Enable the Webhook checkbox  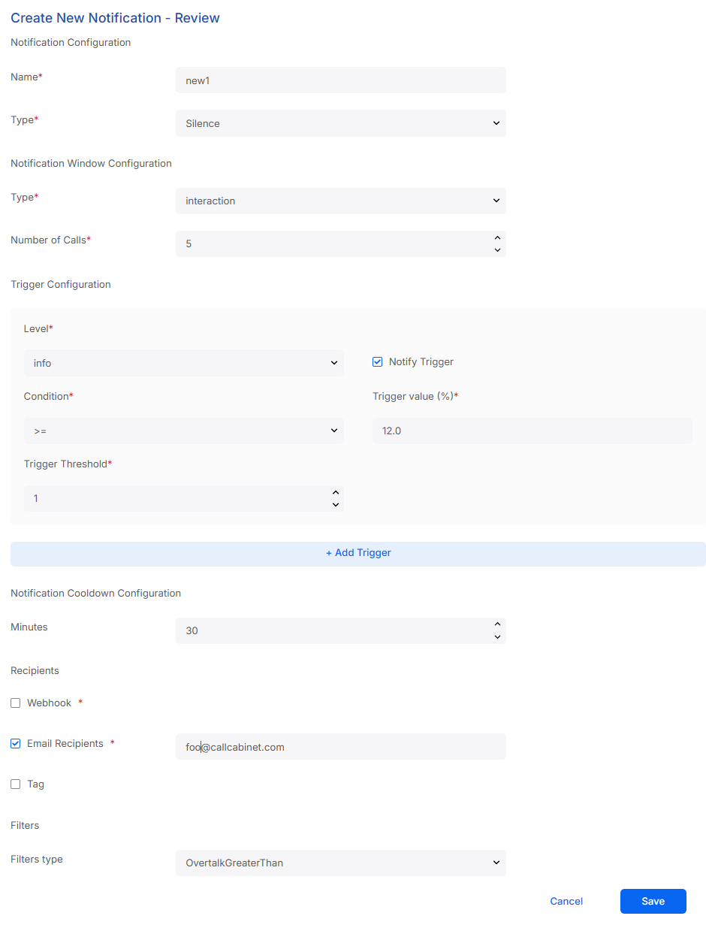pyautogui.click(x=16, y=703)
